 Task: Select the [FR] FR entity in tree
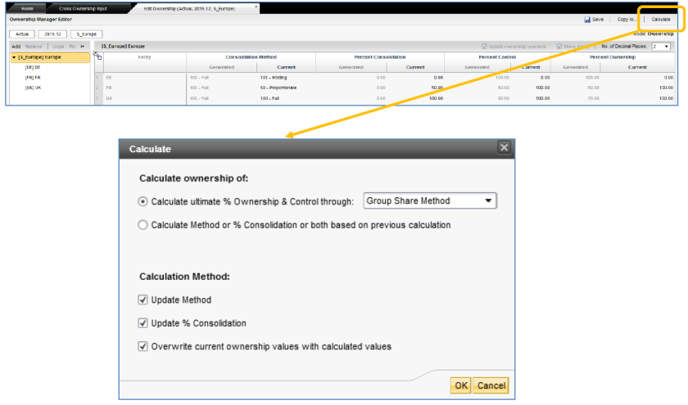click(x=34, y=77)
